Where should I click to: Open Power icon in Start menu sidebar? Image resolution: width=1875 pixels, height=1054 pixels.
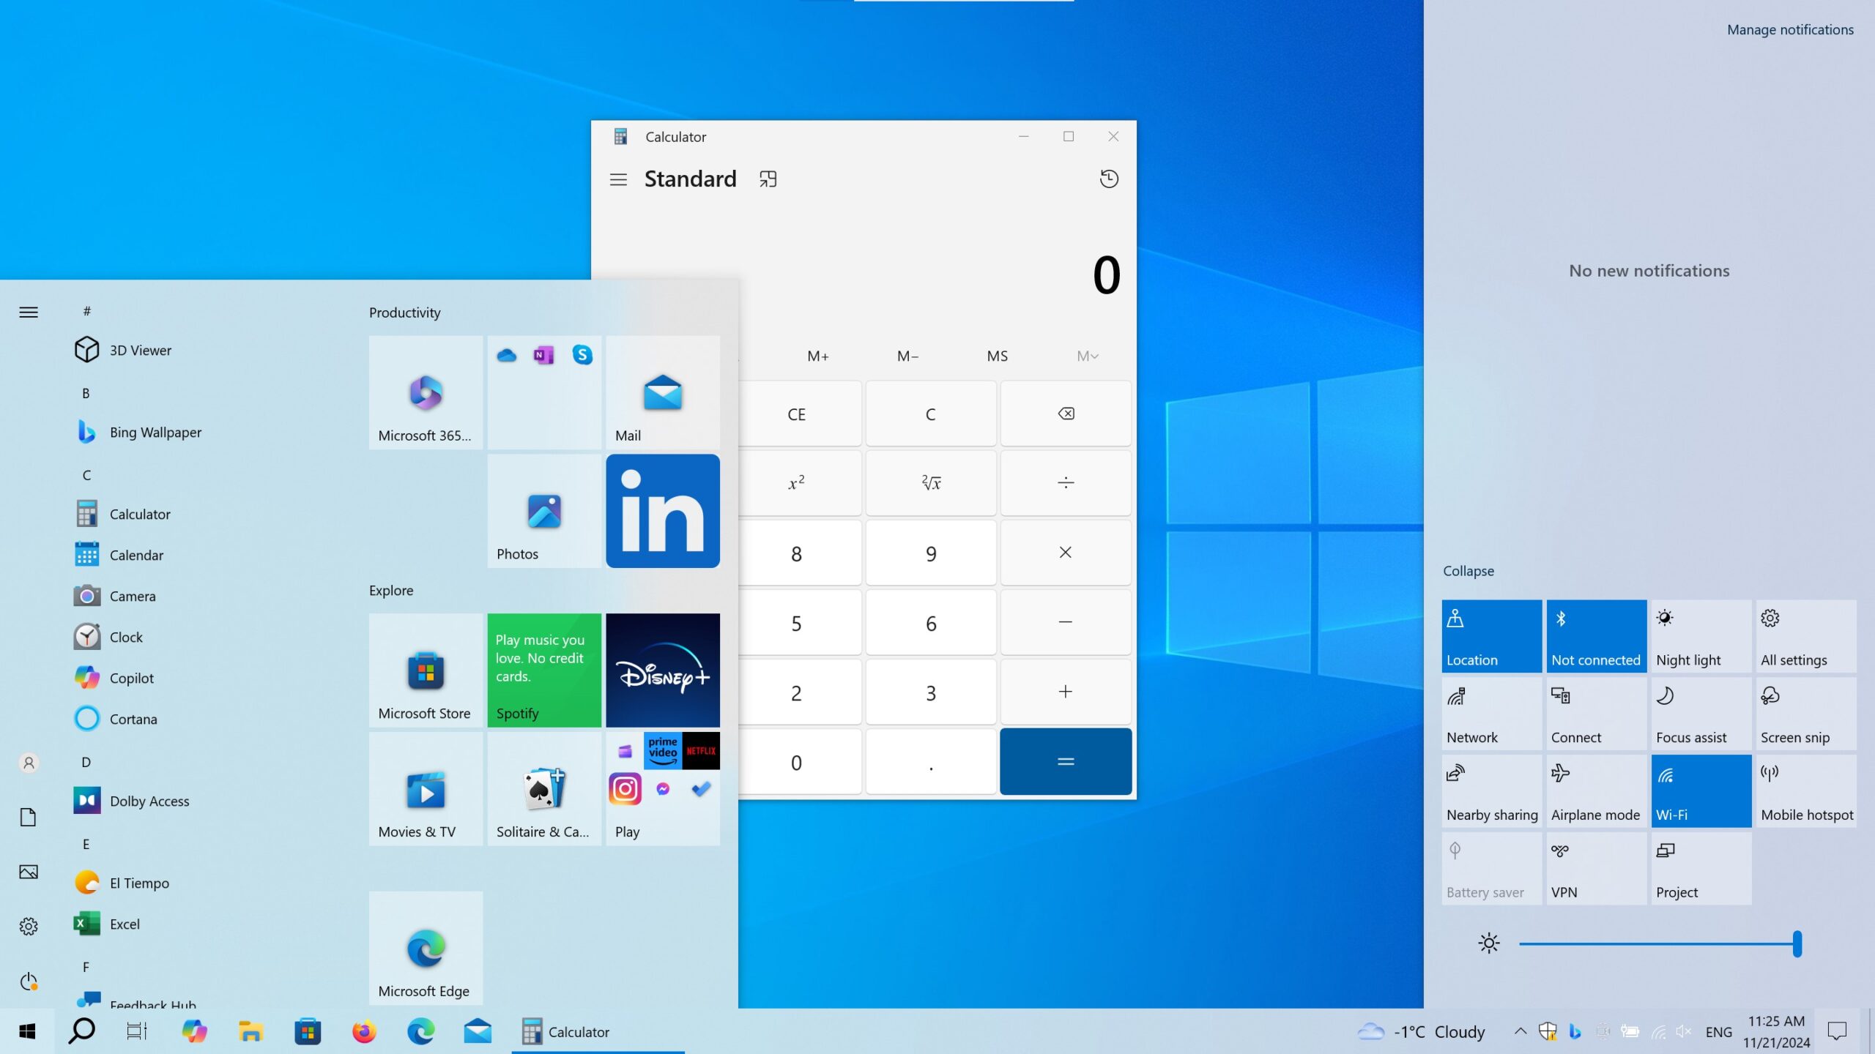tap(29, 982)
